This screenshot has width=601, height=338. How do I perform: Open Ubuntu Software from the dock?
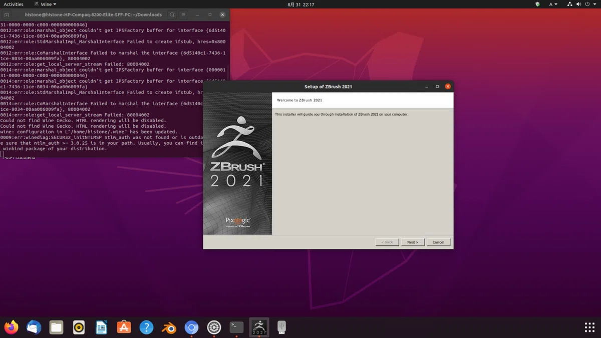click(124, 327)
